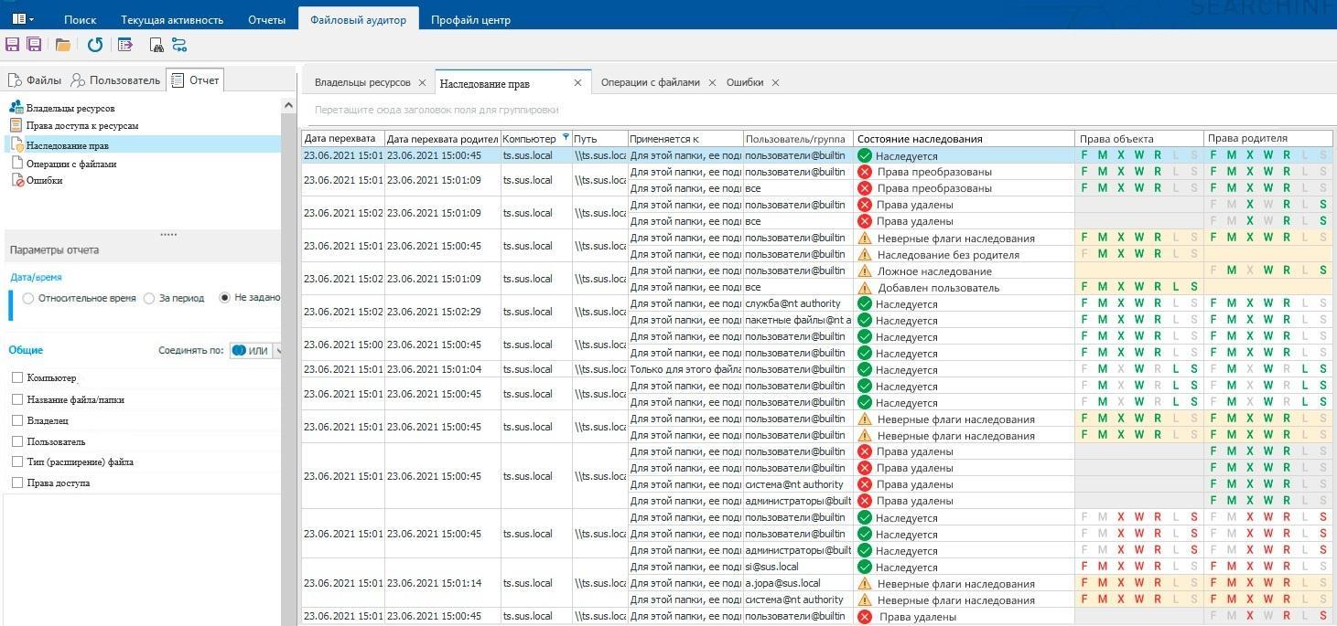Click the Save All double-disk icon
The width and height of the screenshot is (1337, 626).
(35, 45)
